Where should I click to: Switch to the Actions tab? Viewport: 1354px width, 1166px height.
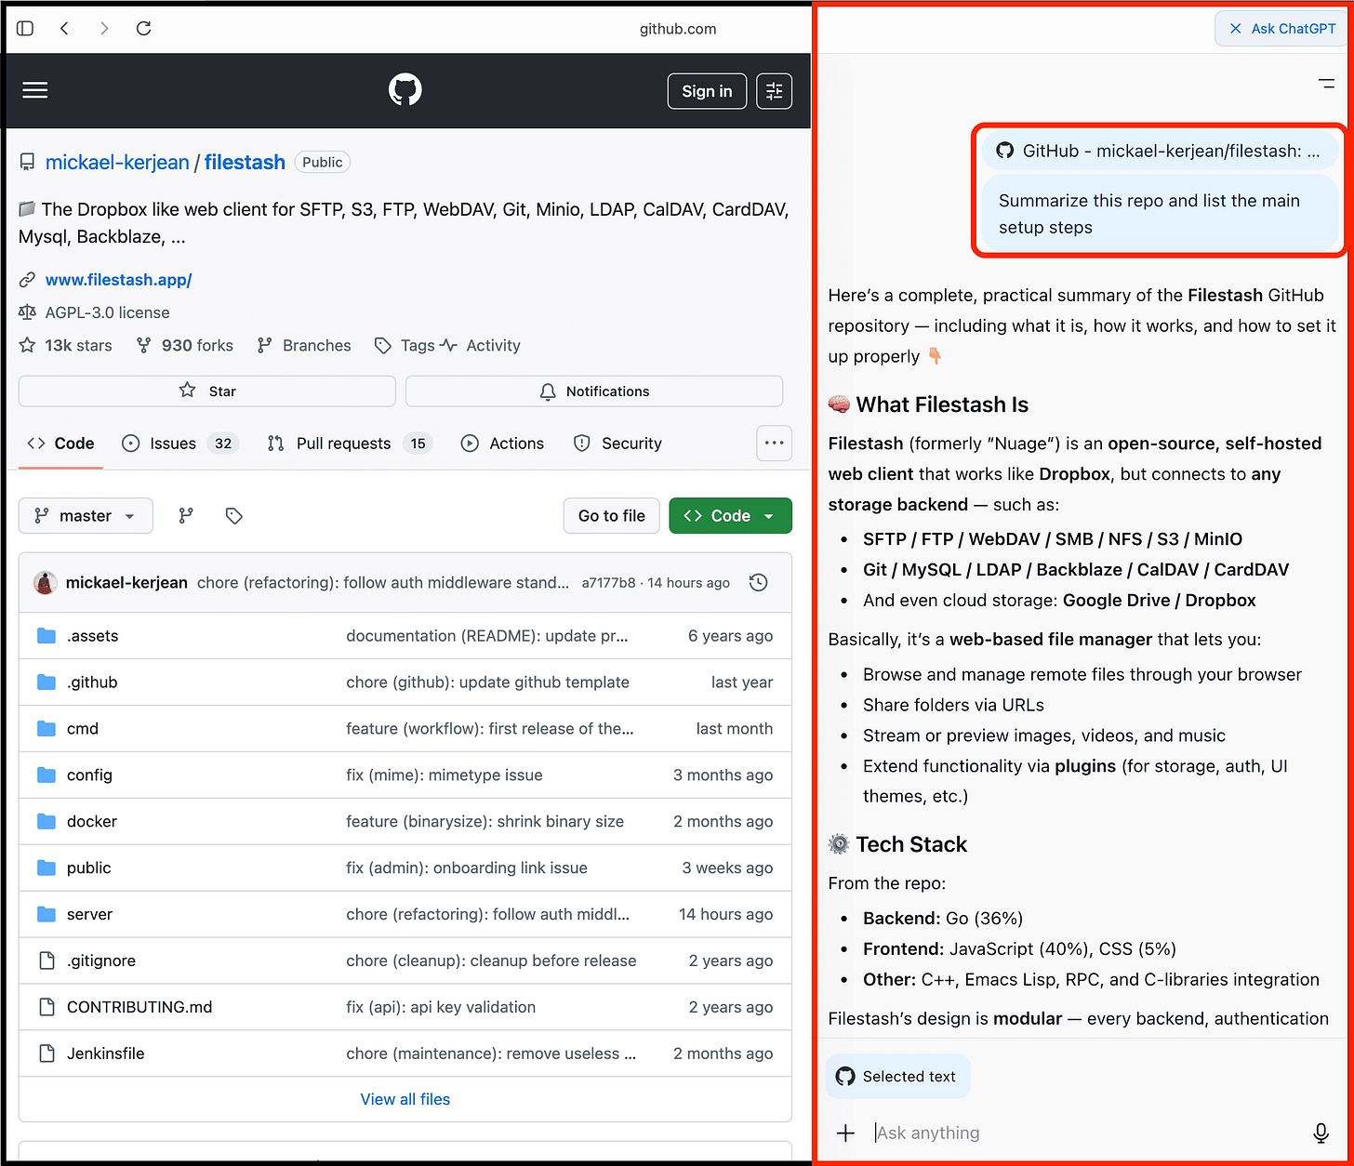(503, 444)
